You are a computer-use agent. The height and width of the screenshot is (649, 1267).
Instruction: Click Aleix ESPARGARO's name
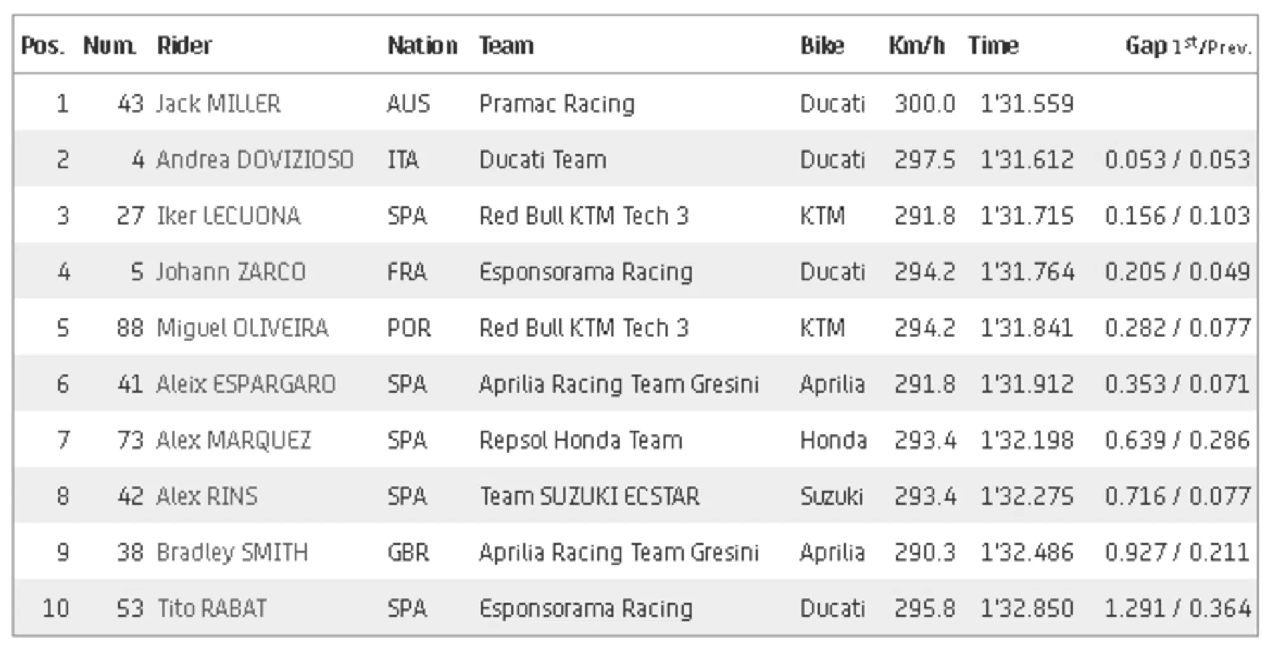click(x=246, y=384)
